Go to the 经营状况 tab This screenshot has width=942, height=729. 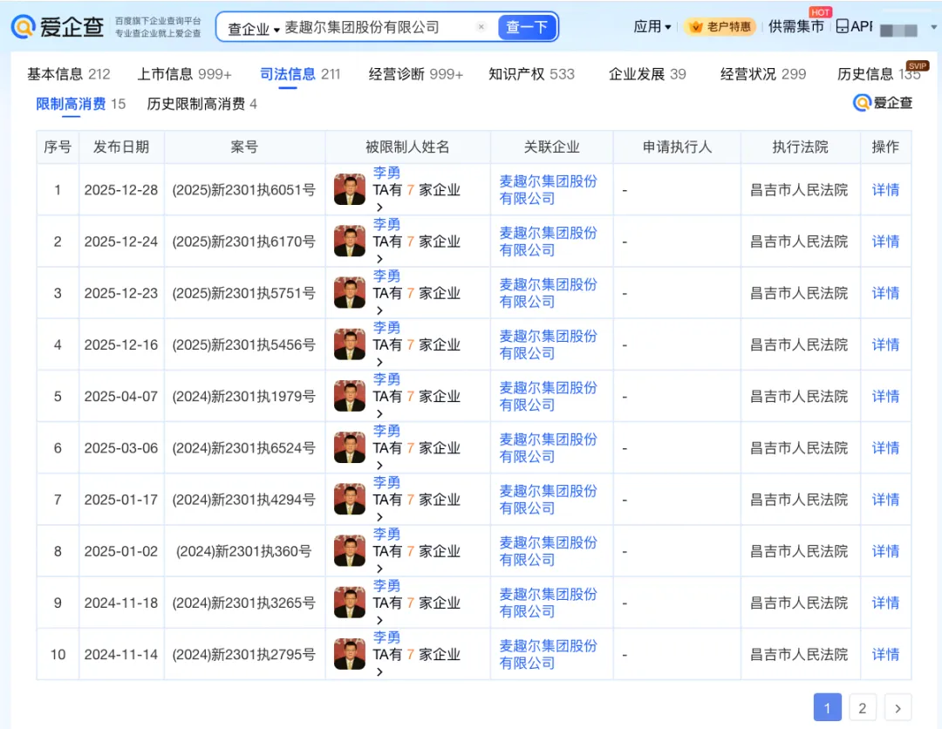click(x=763, y=74)
